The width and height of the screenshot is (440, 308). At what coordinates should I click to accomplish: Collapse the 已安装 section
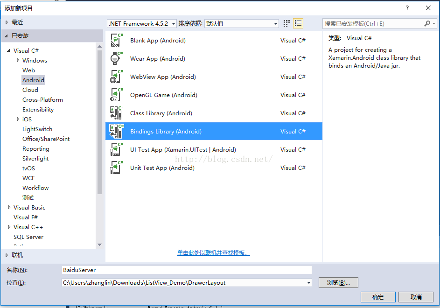point(6,36)
